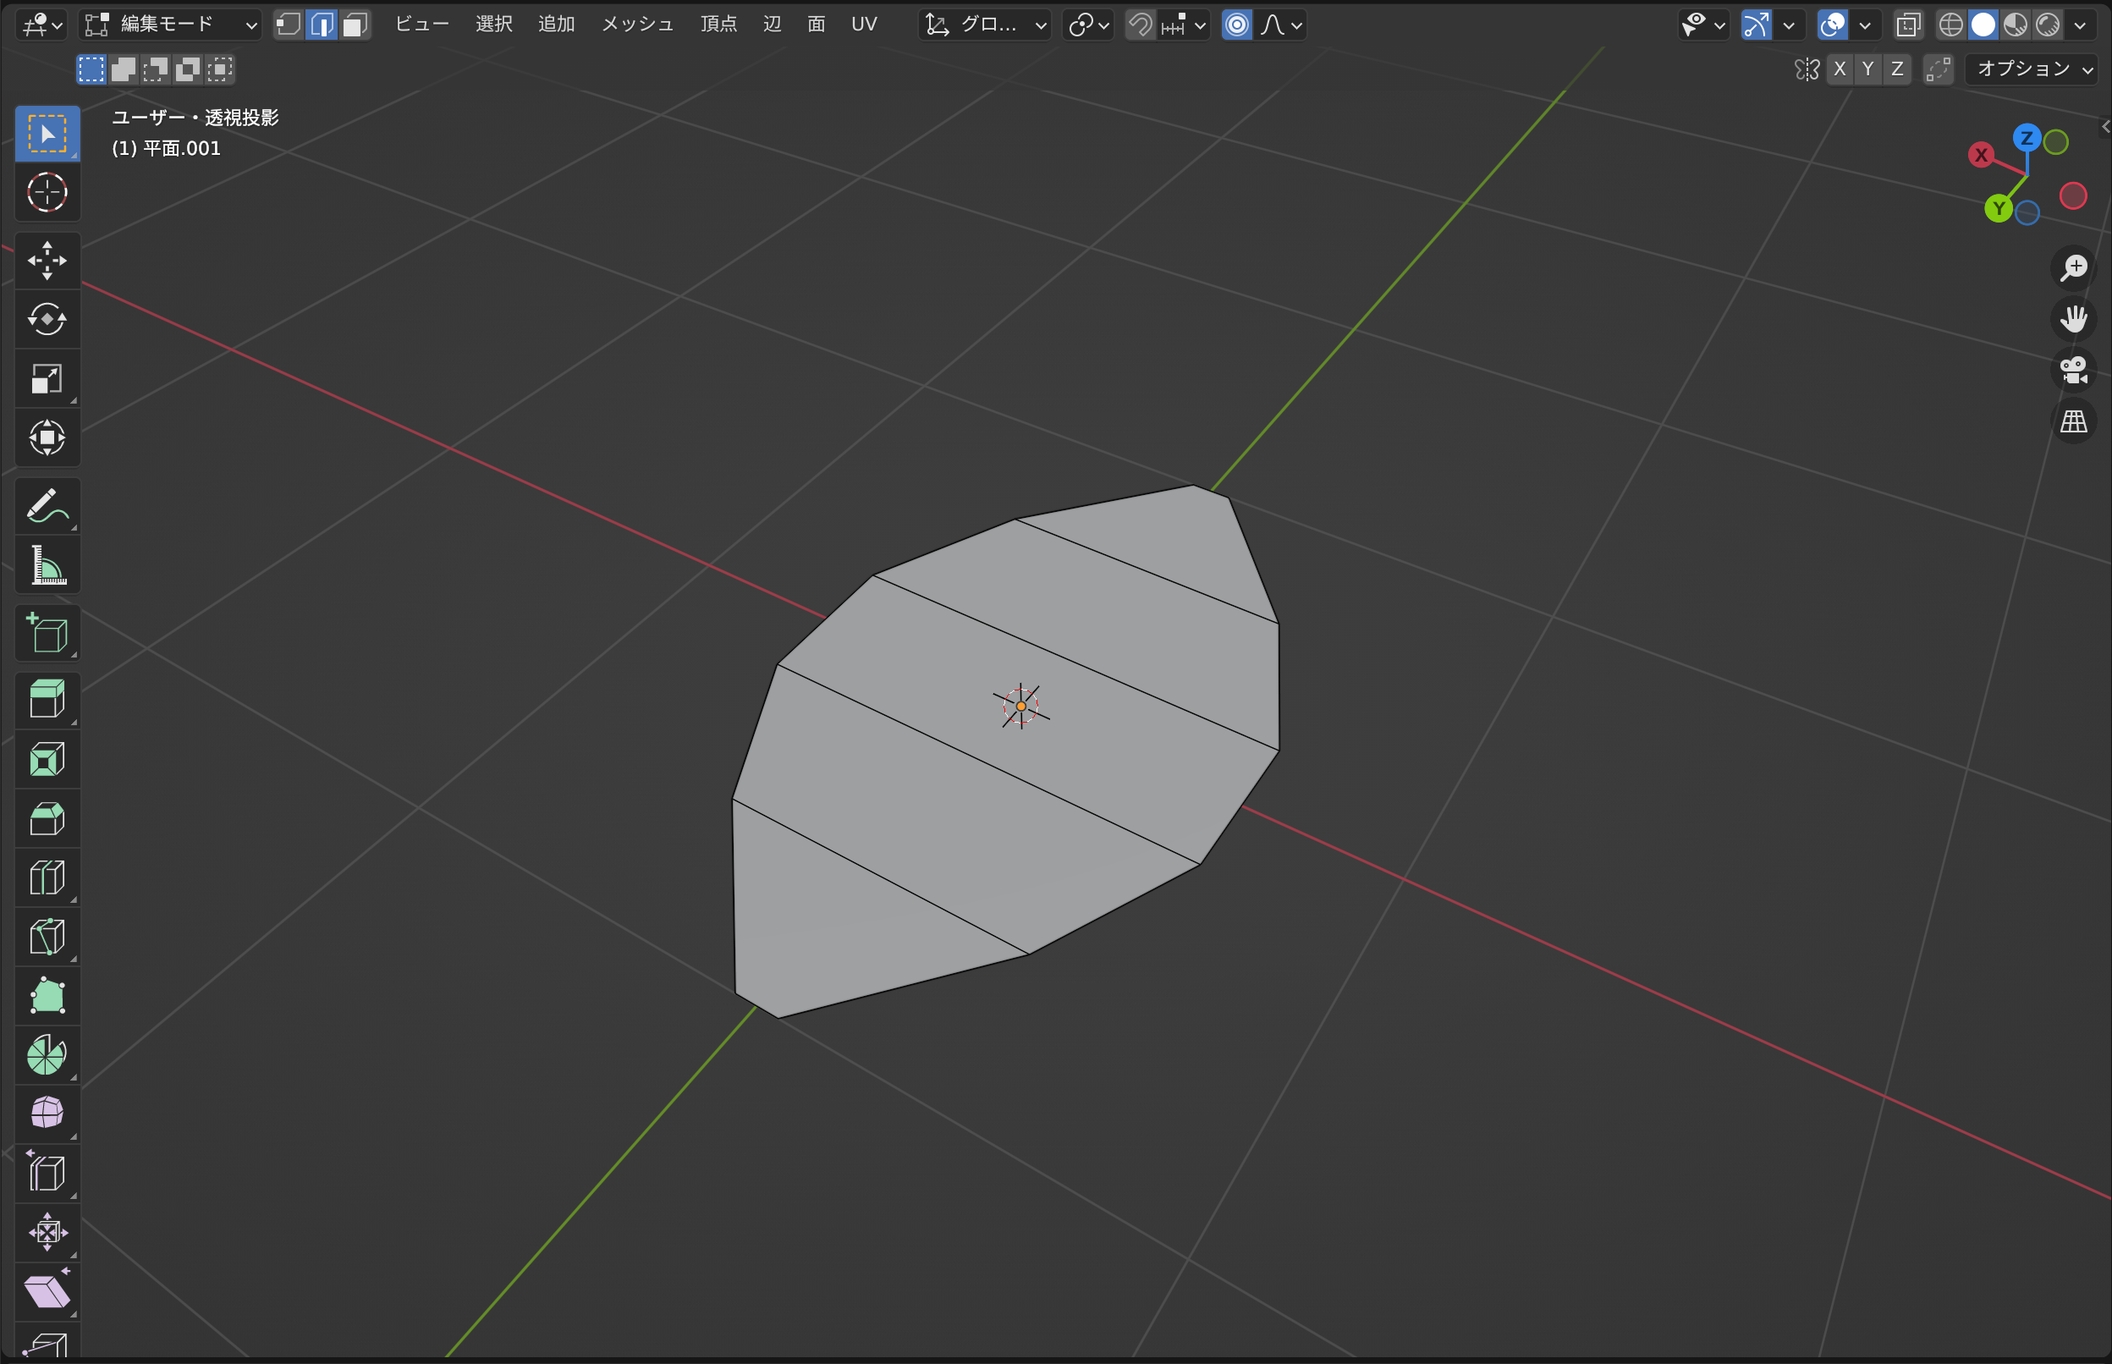Click the pan view hand button

pyautogui.click(x=2073, y=319)
